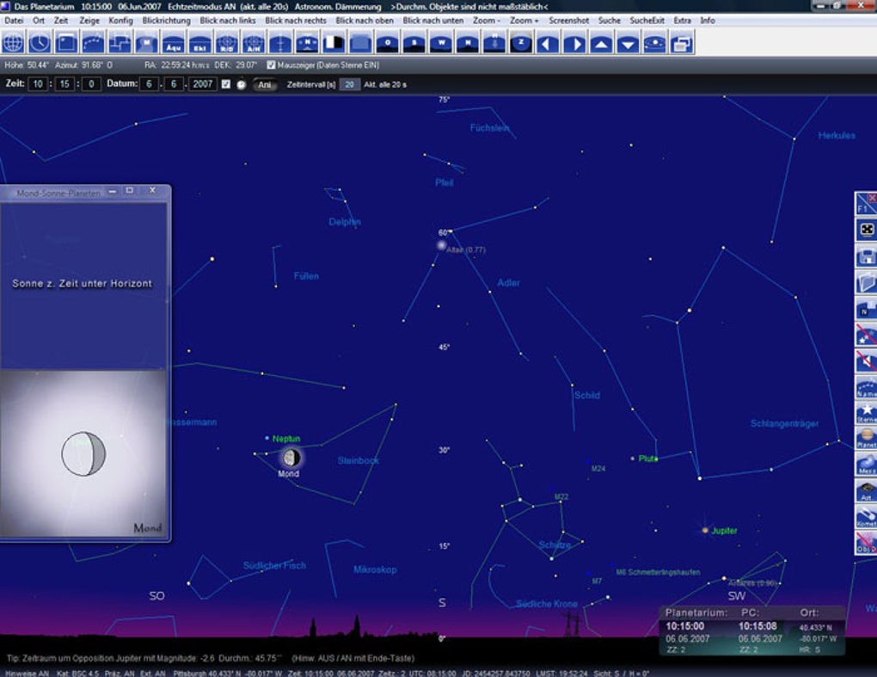Open the Suche menu
The height and width of the screenshot is (677, 877).
(x=609, y=20)
